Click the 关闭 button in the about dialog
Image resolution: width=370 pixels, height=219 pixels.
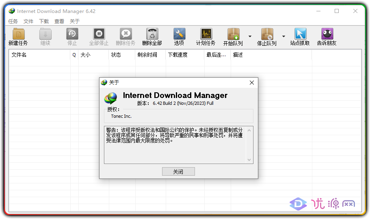[x=178, y=172]
